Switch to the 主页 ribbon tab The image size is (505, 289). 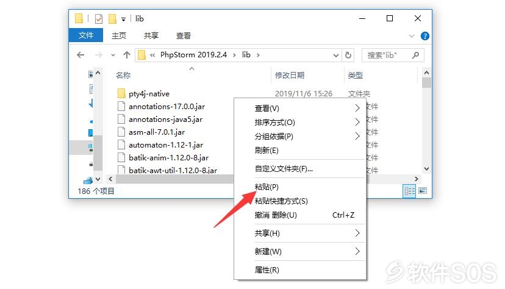[x=119, y=35]
